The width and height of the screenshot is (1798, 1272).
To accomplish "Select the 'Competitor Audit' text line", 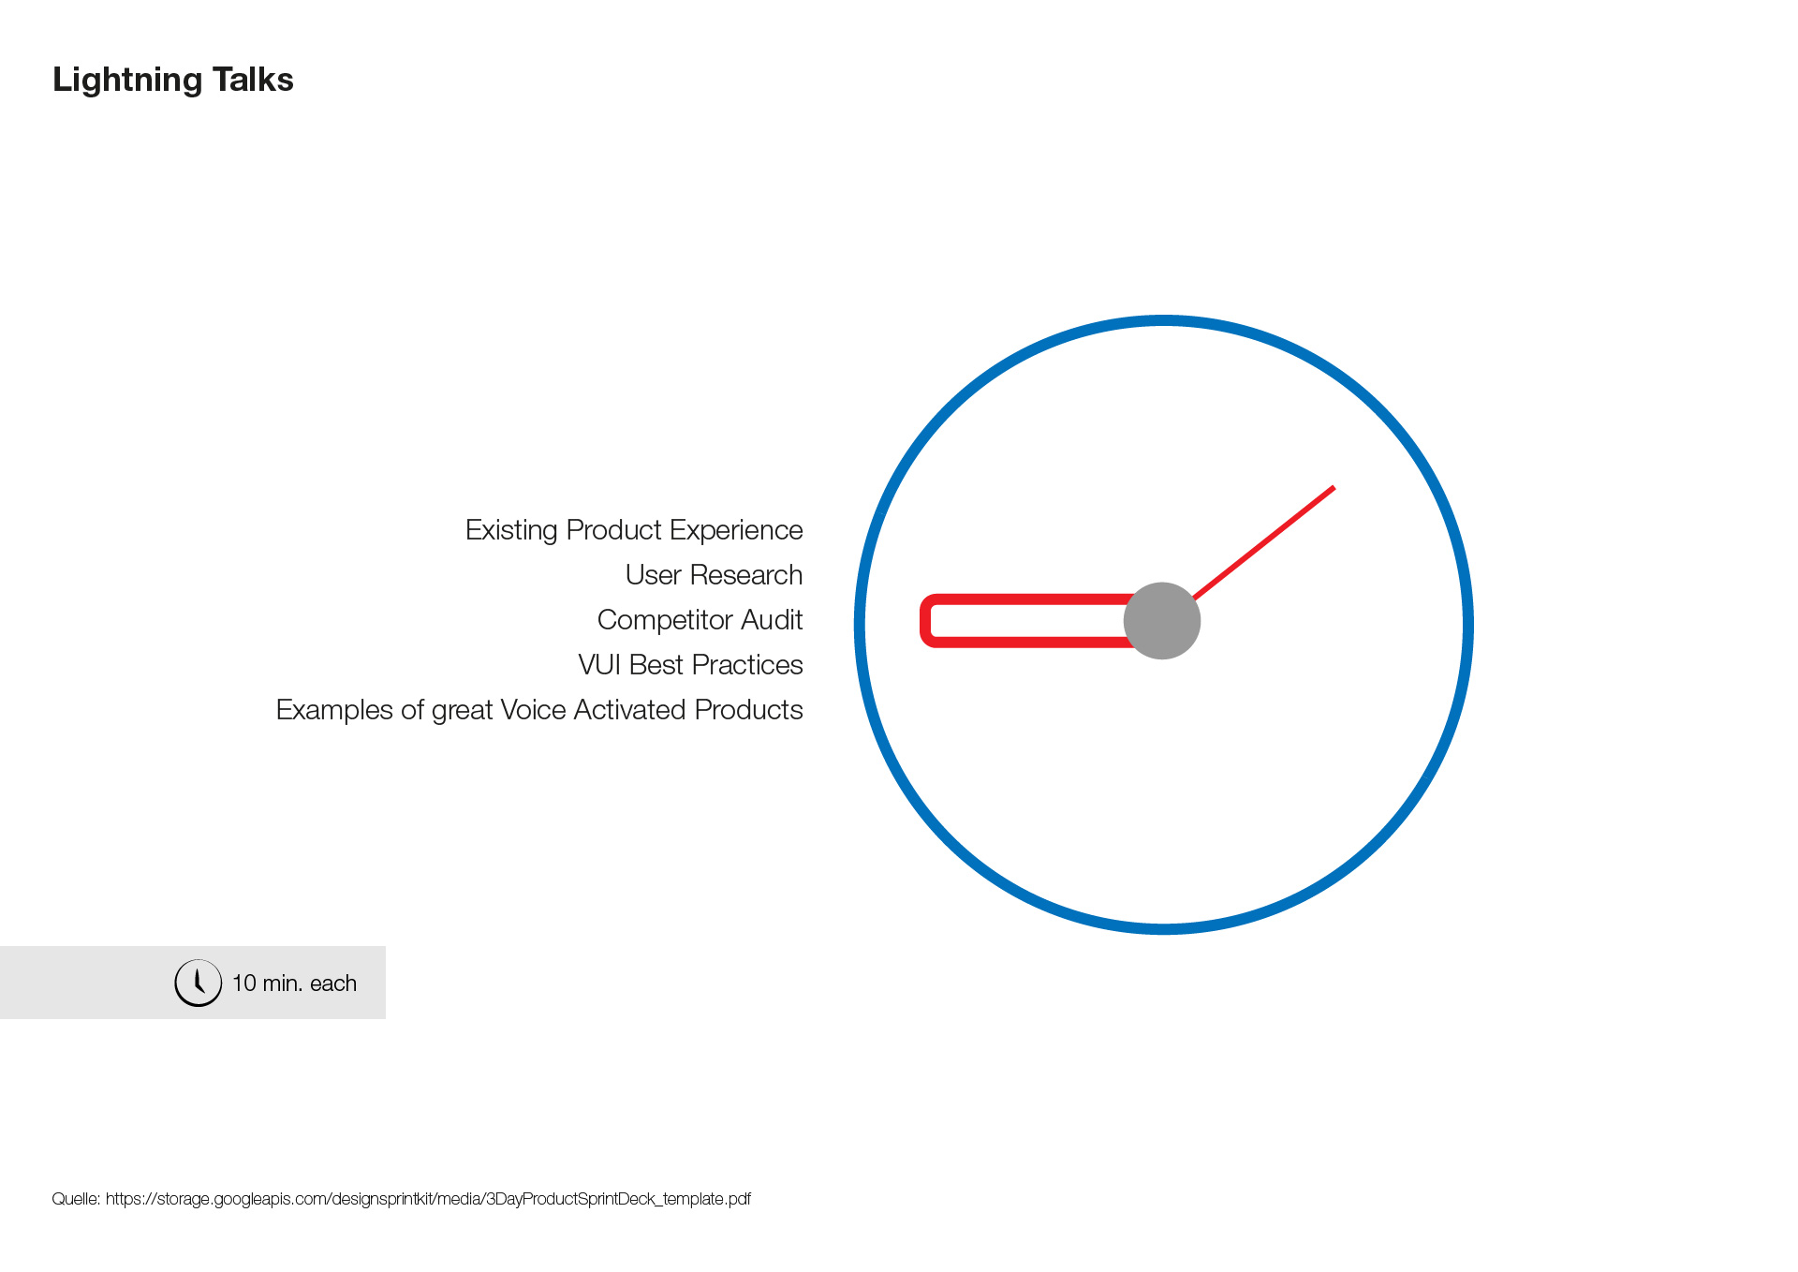I will pyautogui.click(x=700, y=620).
